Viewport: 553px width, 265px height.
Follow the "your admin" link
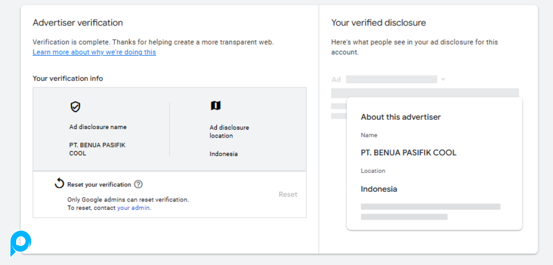coord(133,208)
